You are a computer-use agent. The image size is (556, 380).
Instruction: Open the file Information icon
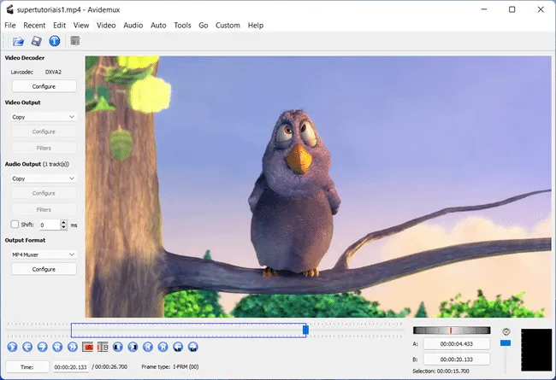[x=54, y=41]
